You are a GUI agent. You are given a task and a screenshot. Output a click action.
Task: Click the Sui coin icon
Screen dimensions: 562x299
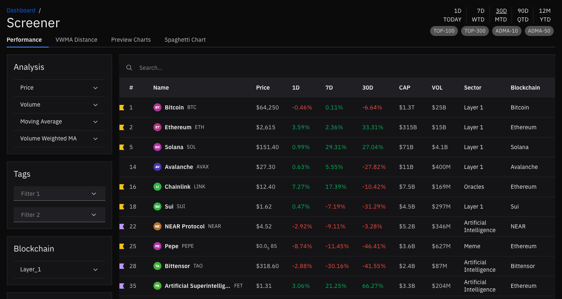157,206
